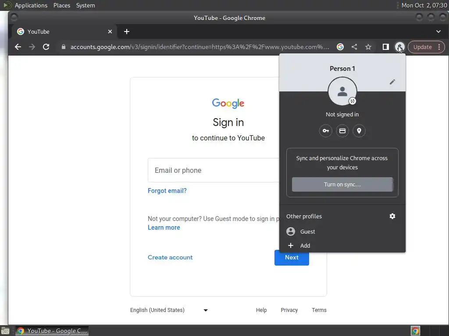Open the Applications menu
Screen dimensions: 449x336
(31, 5)
